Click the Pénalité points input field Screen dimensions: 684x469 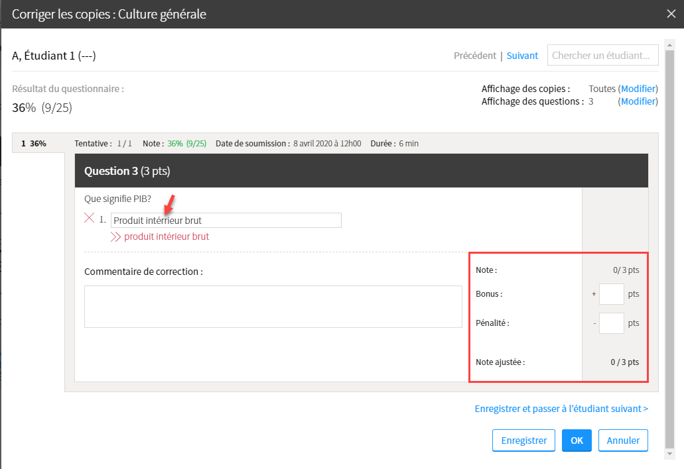coord(611,323)
